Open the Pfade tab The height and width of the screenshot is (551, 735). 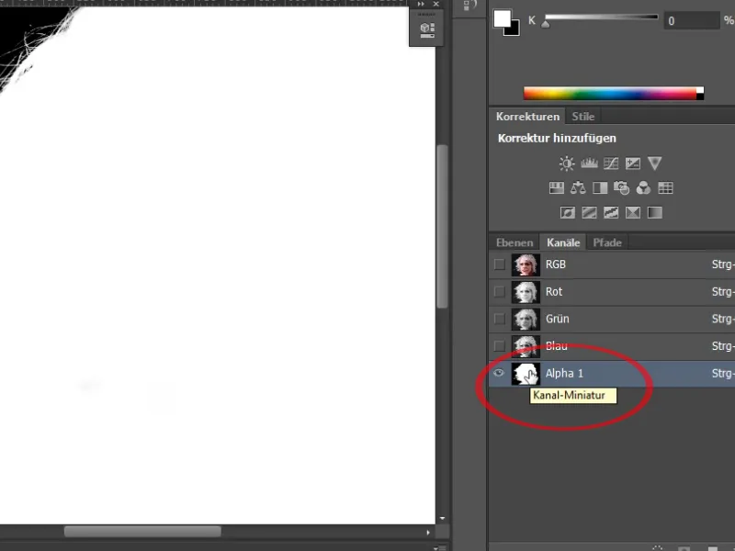(x=607, y=242)
